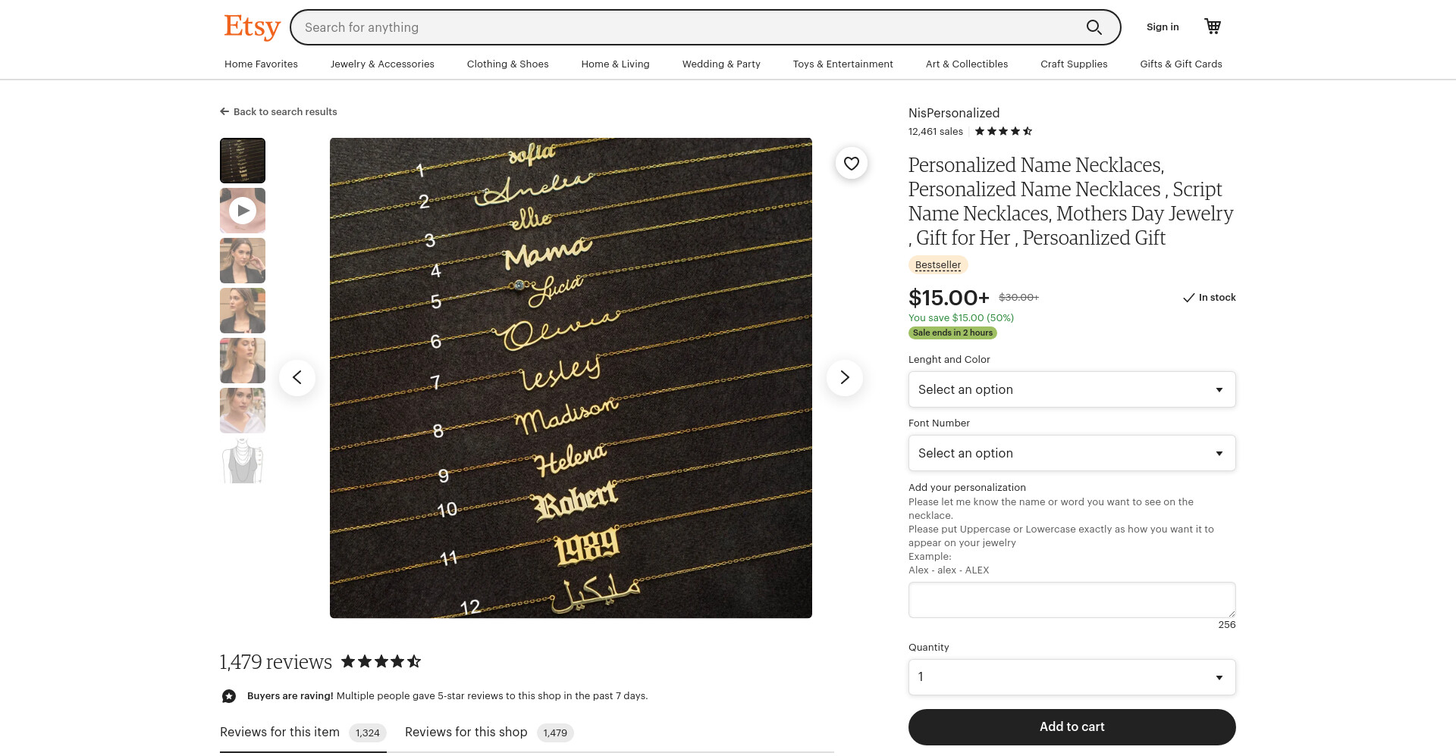This screenshot has height=756, width=1456.
Task: Open the shopping cart icon
Action: click(x=1213, y=27)
